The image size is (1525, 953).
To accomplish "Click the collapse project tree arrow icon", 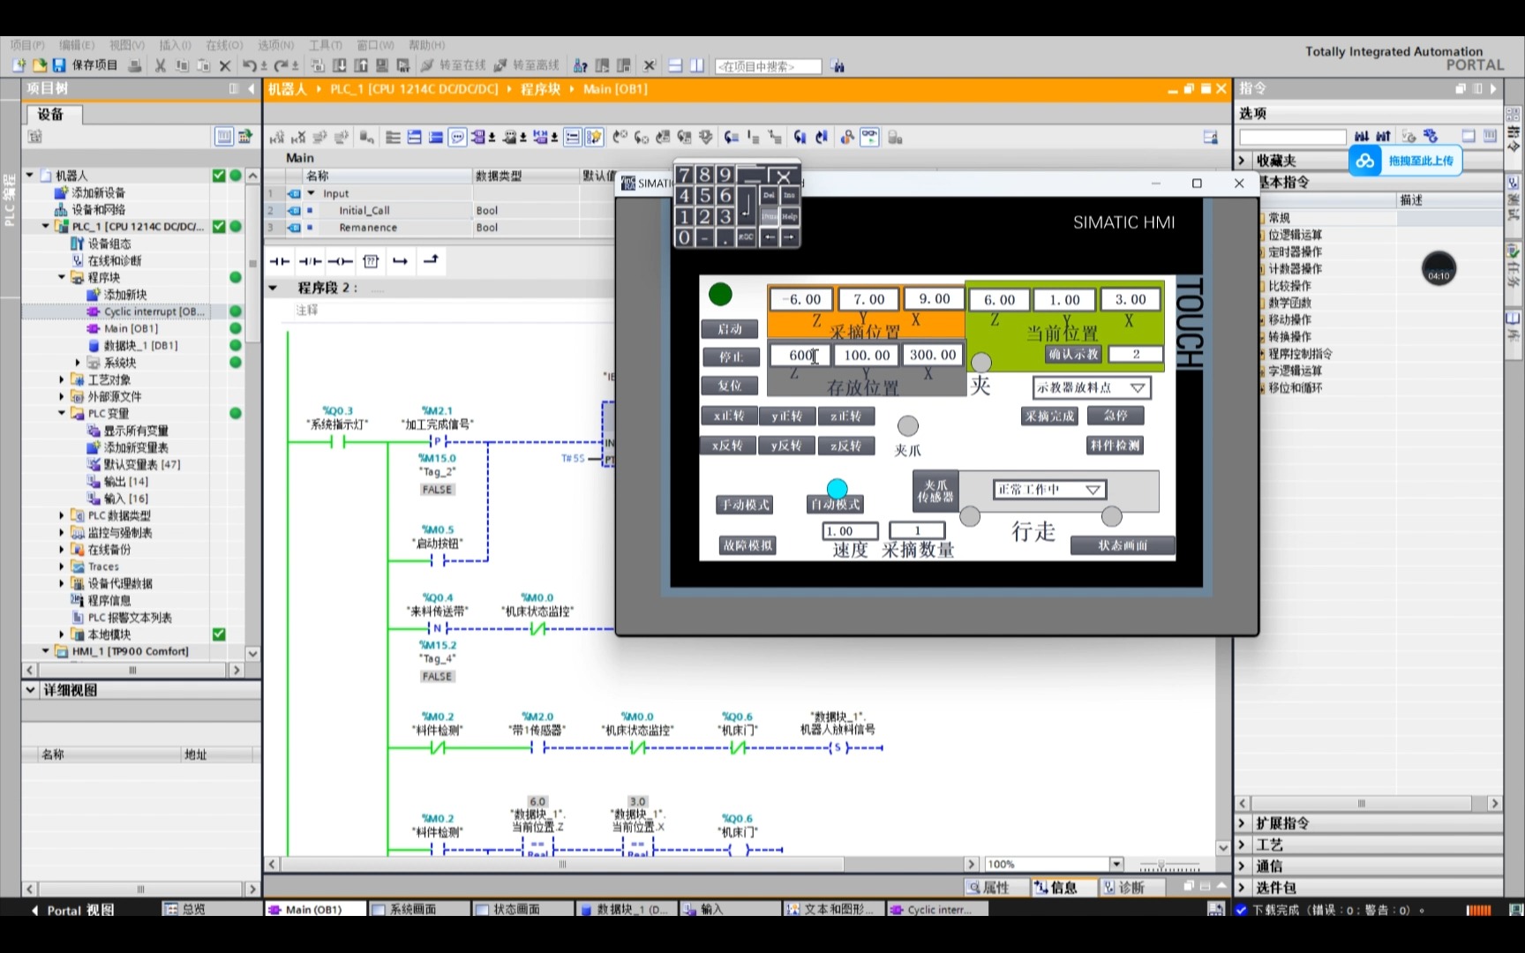I will click(252, 88).
